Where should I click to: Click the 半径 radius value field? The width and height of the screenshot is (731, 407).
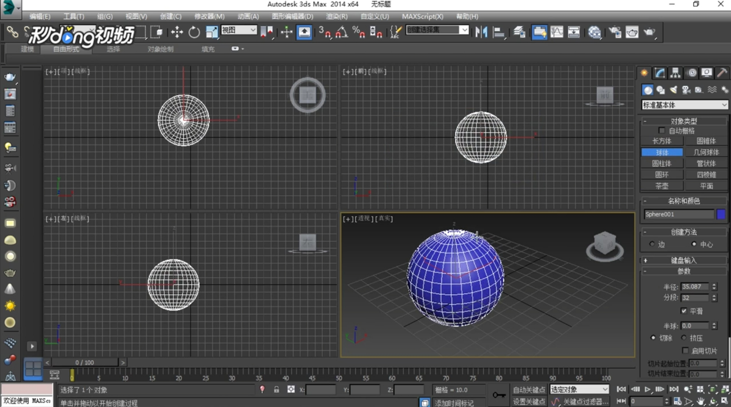694,286
